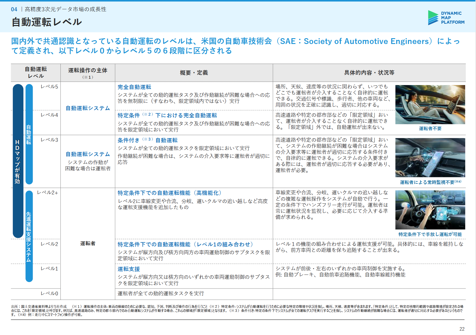The height and width of the screenshot is (335, 476).
Task: Click level 2 description starting レベル１の機能の組み合わせ
Action: (x=369, y=247)
